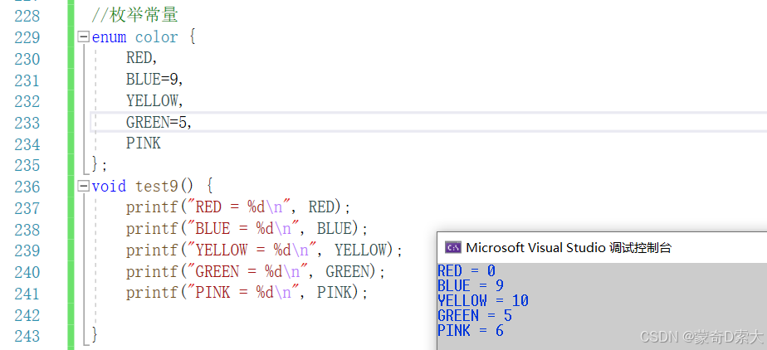Click the PINK = 6 console output
The height and width of the screenshot is (350, 767).
pyautogui.click(x=471, y=330)
